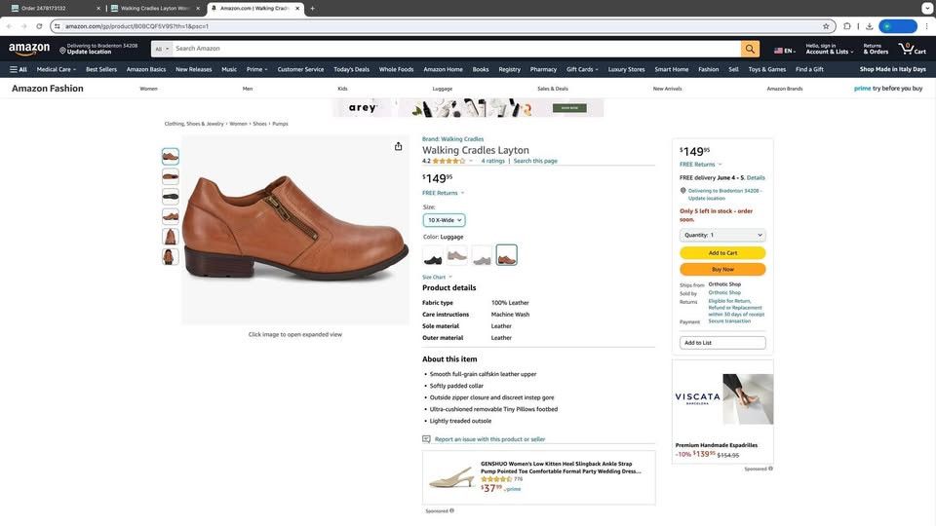Screen dimensions: 936x526
Task: Close the Order 2478173132 tab
Action: tap(98, 9)
